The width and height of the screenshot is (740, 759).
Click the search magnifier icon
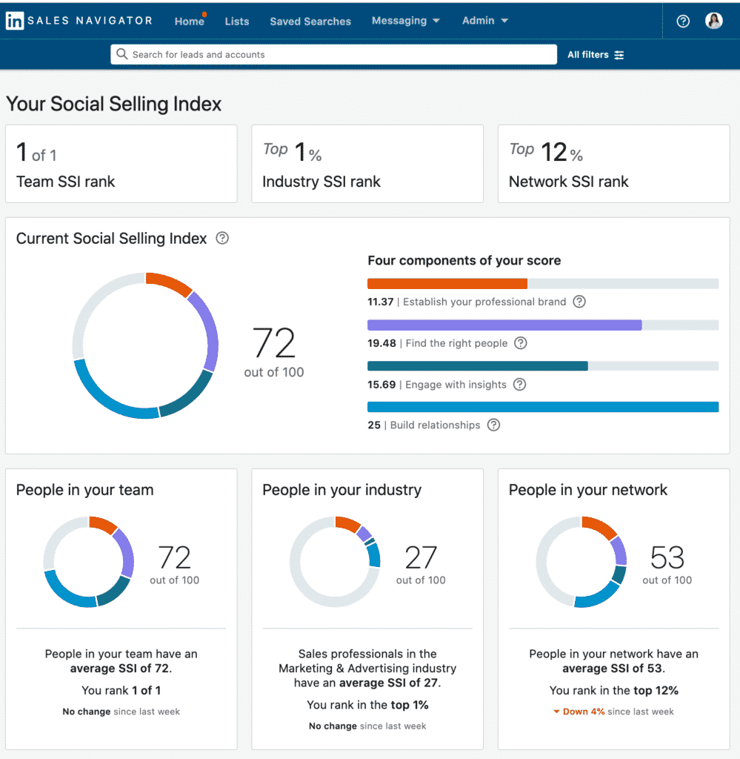pos(122,54)
